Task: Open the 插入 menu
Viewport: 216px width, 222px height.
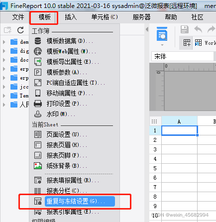Action: (x=71, y=17)
